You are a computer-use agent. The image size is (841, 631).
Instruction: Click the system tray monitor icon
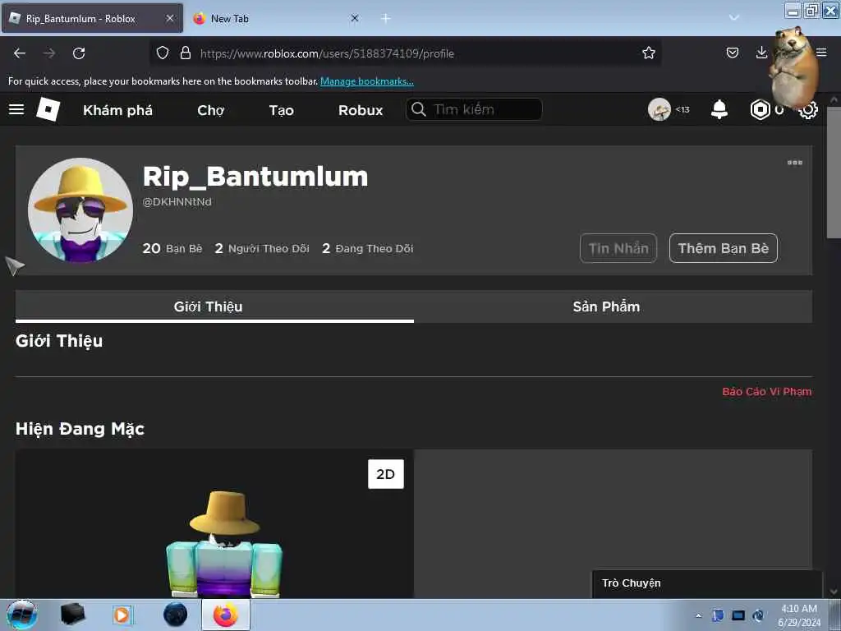[x=738, y=615]
